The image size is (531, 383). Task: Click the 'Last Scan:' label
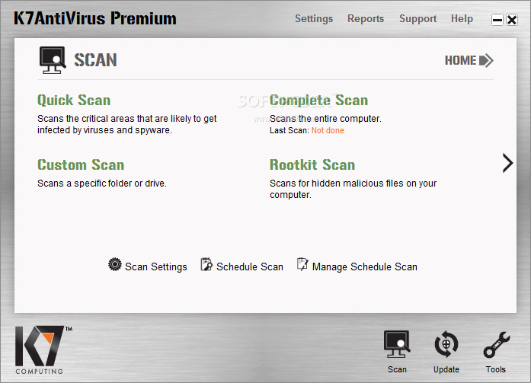289,131
